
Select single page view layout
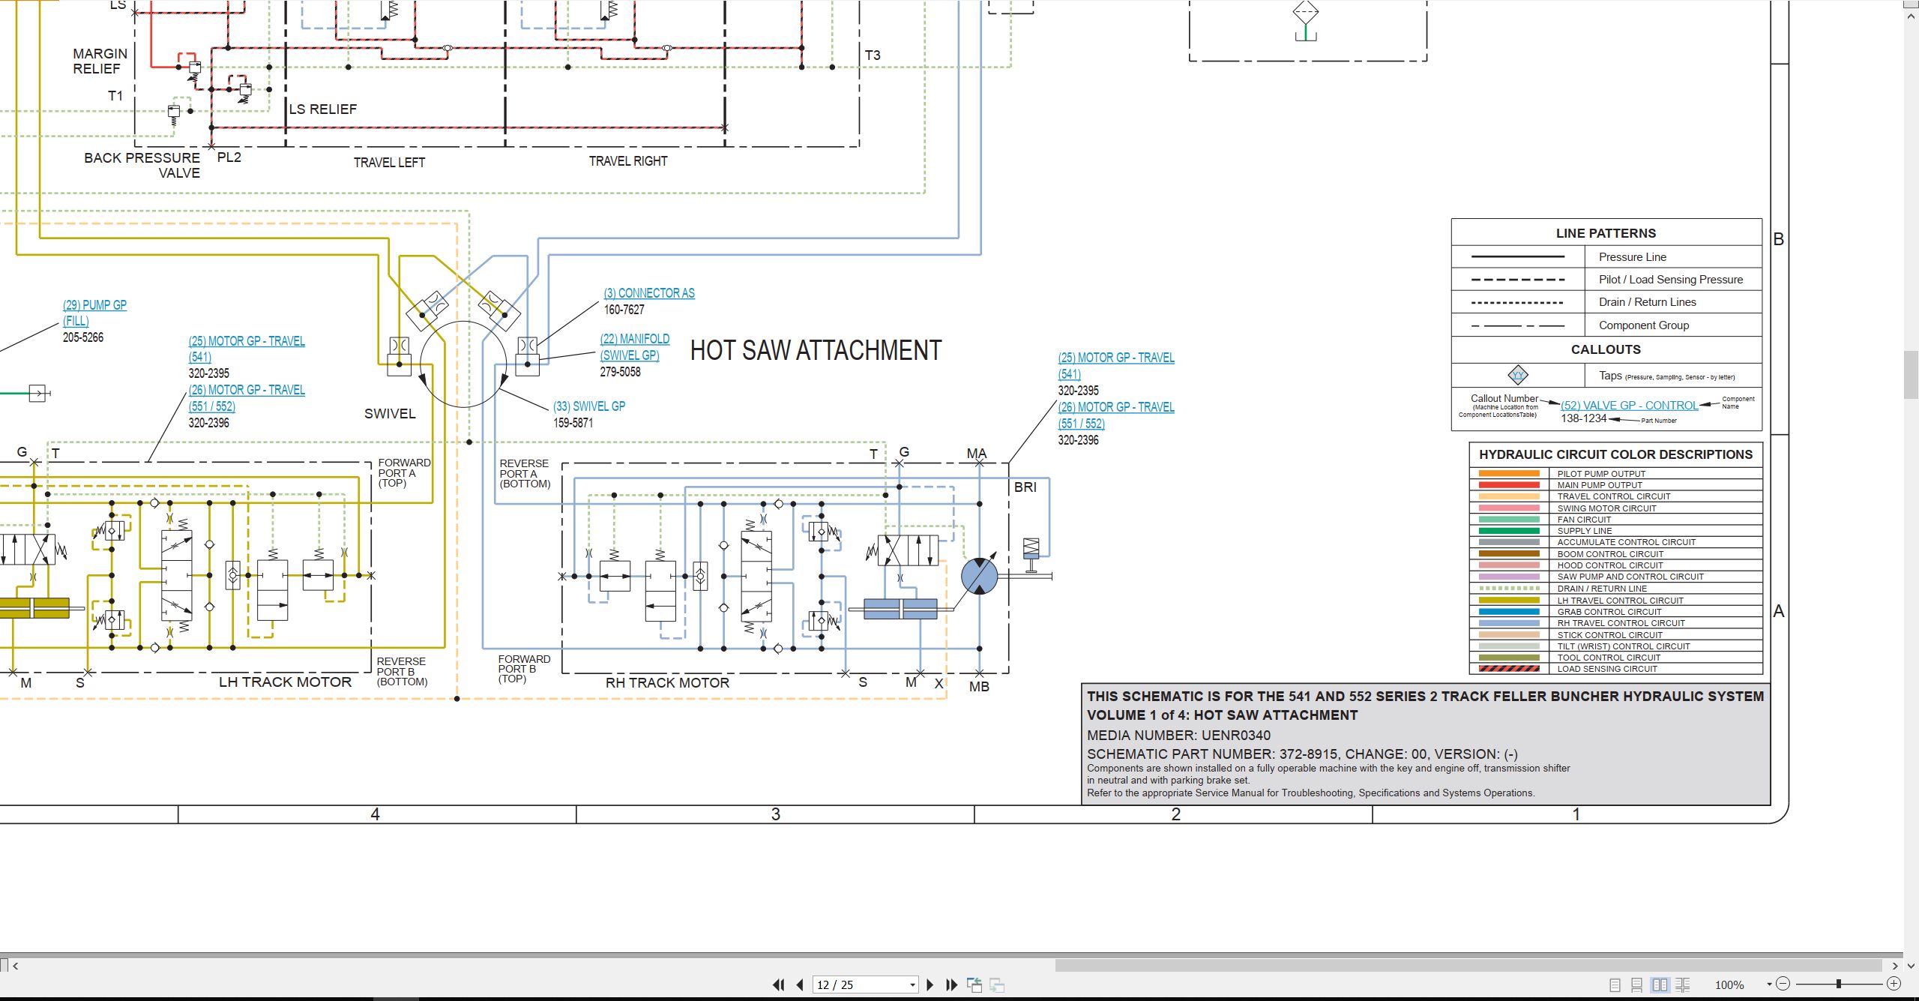1615,985
